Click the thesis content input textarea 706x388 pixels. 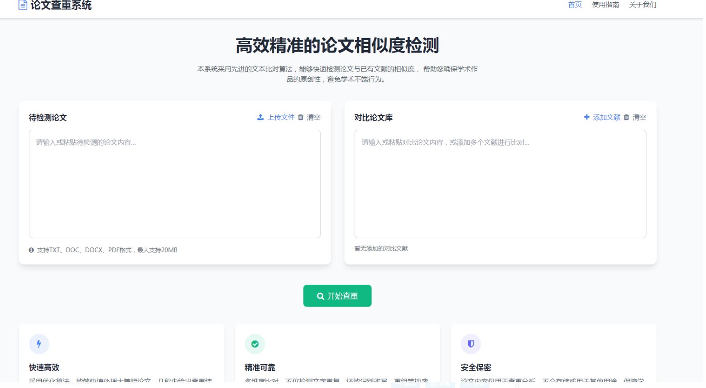pyautogui.click(x=174, y=183)
